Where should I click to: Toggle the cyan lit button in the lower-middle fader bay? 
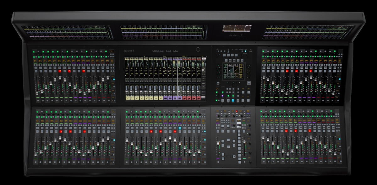coord(180,128)
